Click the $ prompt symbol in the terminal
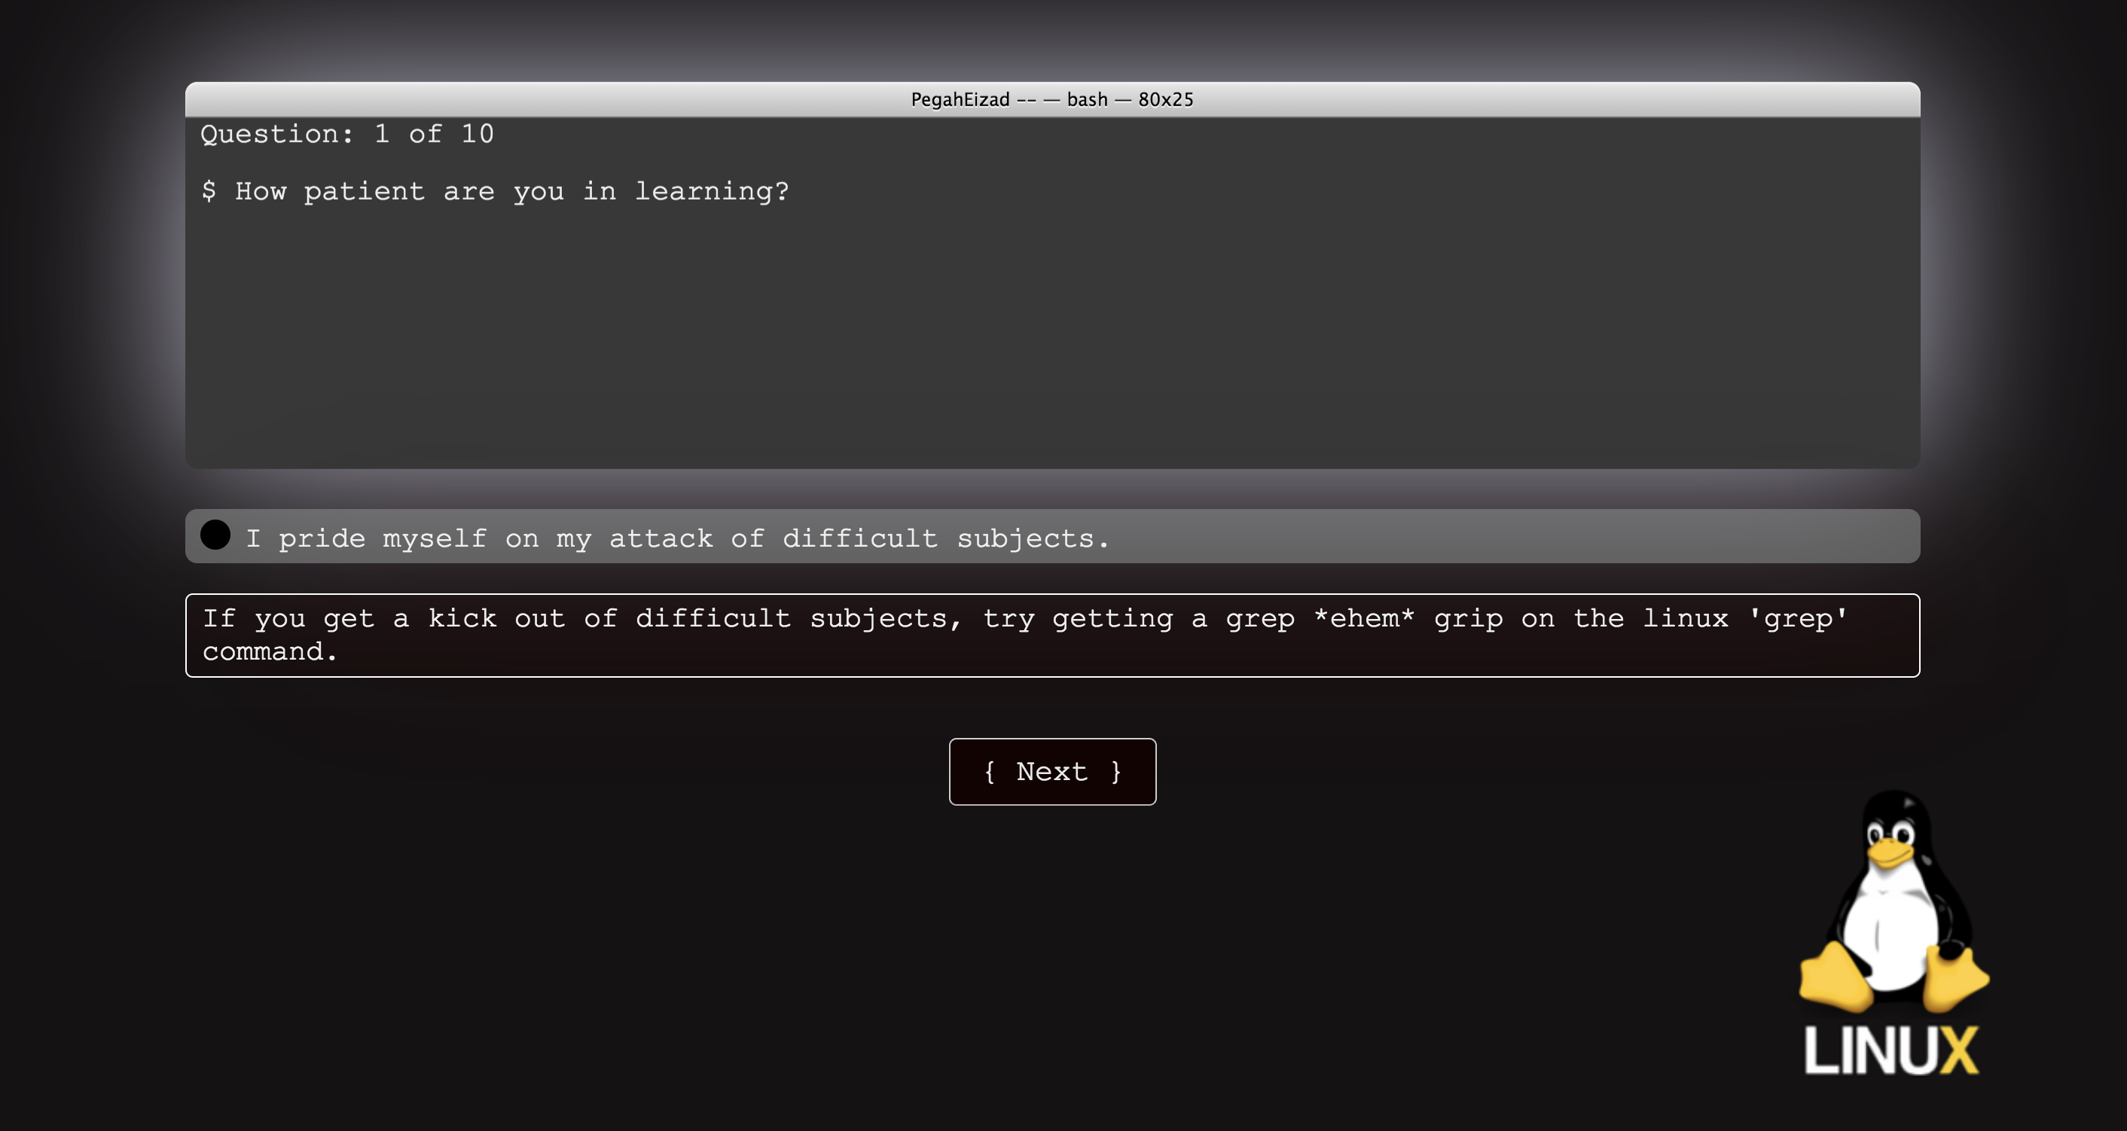This screenshot has width=2127, height=1131. (x=209, y=191)
